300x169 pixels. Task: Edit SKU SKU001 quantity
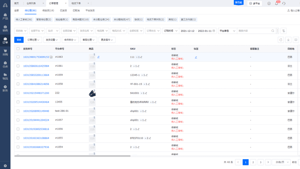pyautogui.click(x=146, y=93)
